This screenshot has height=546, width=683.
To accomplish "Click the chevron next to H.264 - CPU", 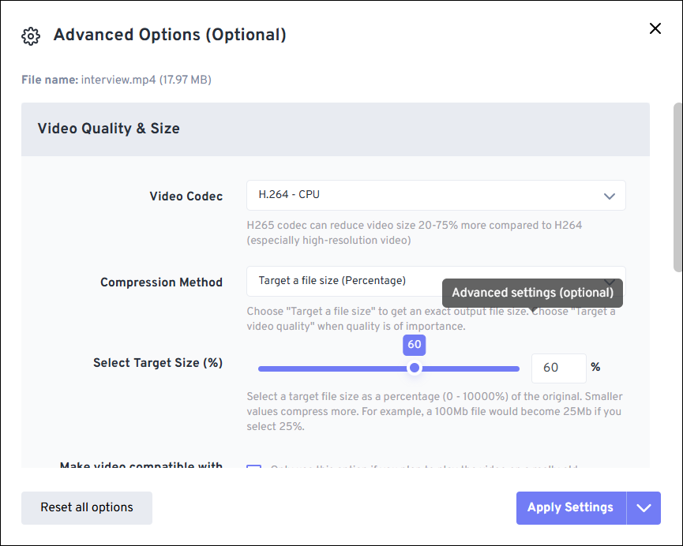I will pos(609,195).
